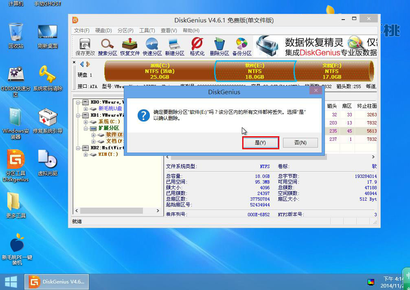Open the 查看(V) menu

[x=169, y=31]
